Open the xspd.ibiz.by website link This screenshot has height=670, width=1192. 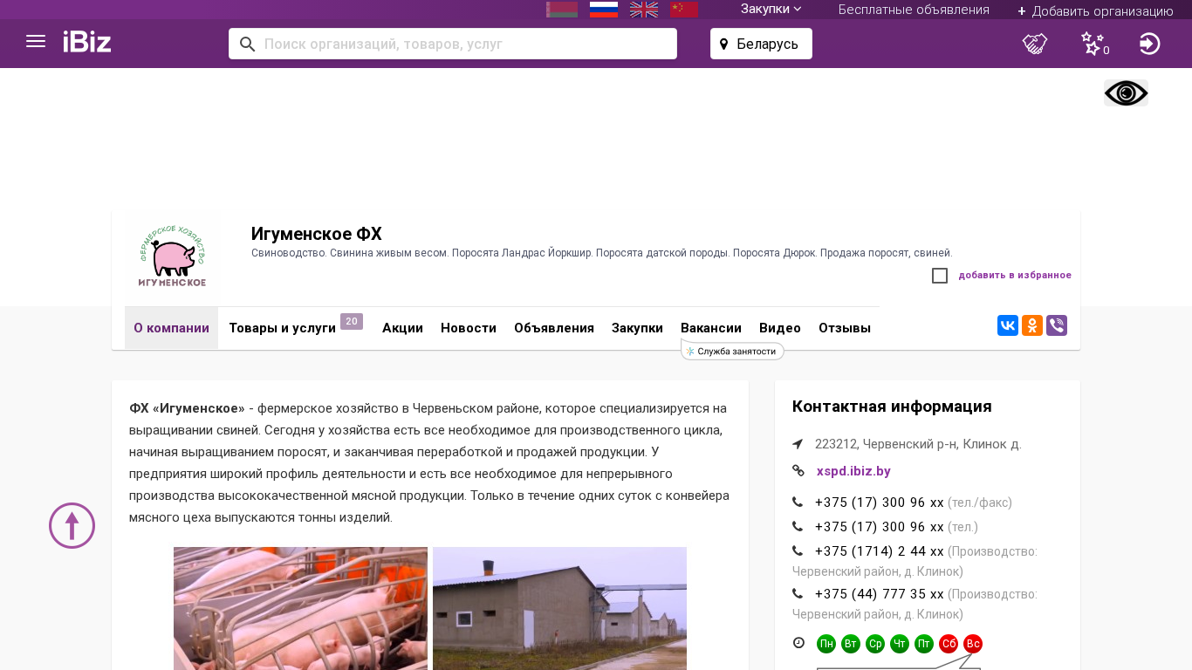click(853, 471)
